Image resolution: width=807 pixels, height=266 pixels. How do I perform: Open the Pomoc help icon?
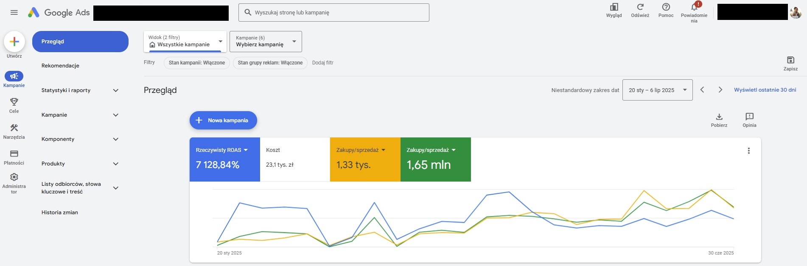666,7
